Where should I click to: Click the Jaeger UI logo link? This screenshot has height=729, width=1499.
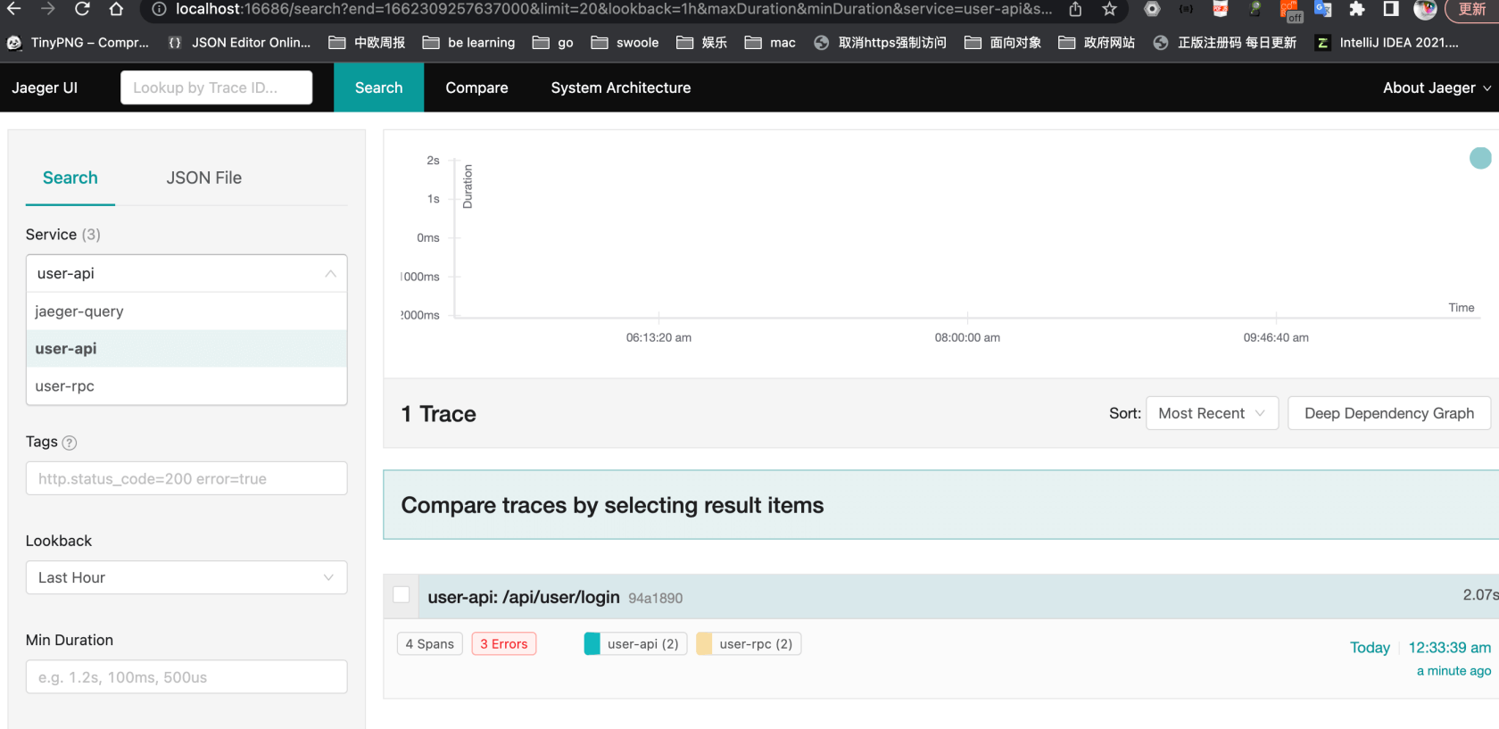click(x=45, y=87)
